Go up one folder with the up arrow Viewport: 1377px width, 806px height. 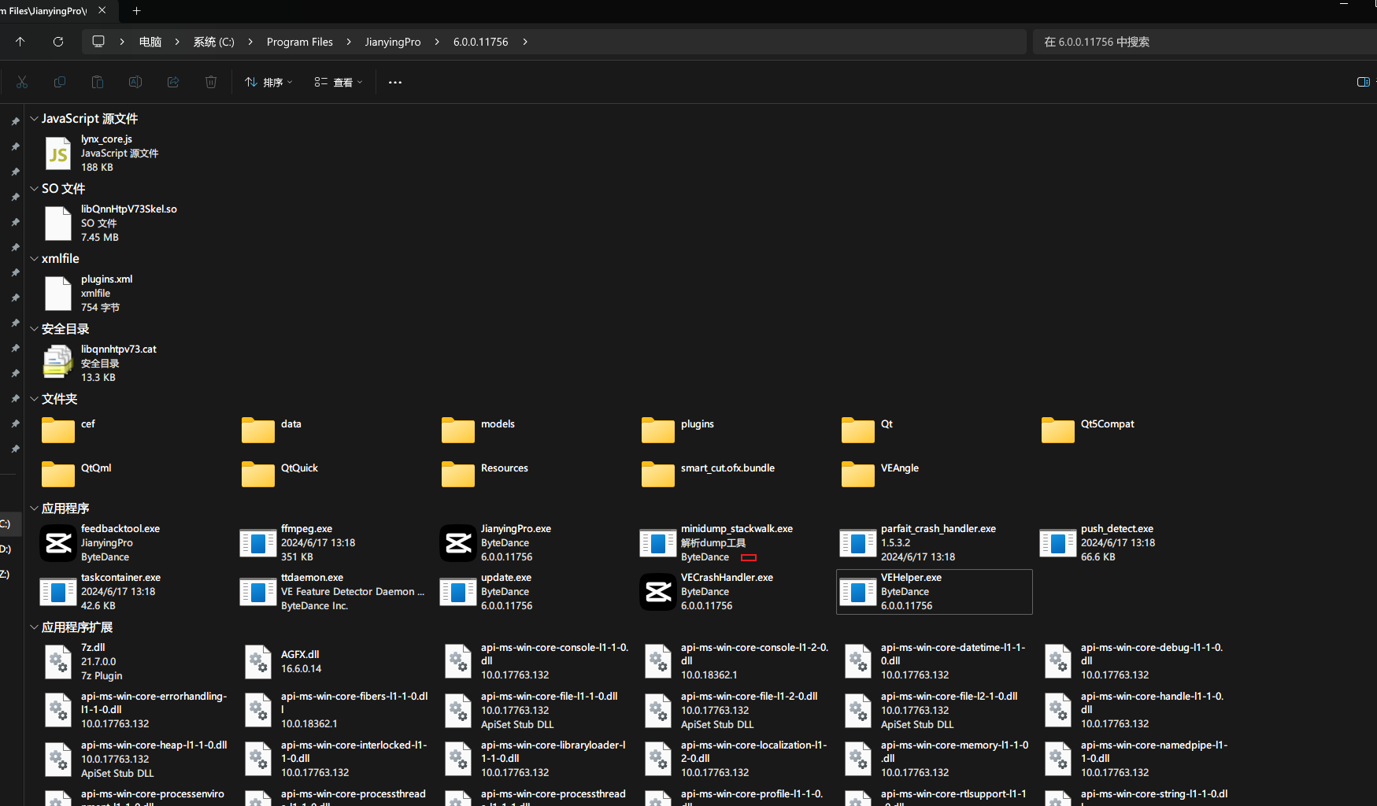[x=20, y=42]
